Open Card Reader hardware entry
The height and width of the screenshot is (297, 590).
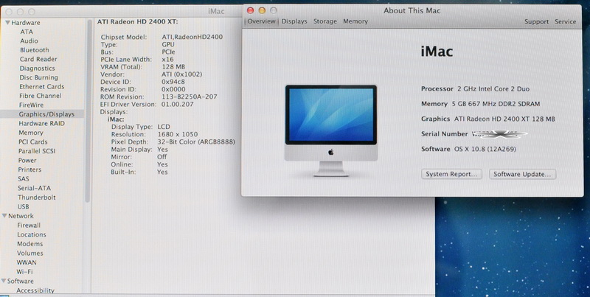[38, 59]
